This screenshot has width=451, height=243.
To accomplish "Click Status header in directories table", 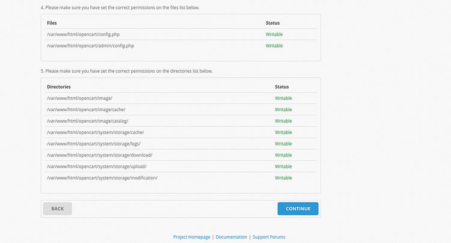I will [x=282, y=87].
